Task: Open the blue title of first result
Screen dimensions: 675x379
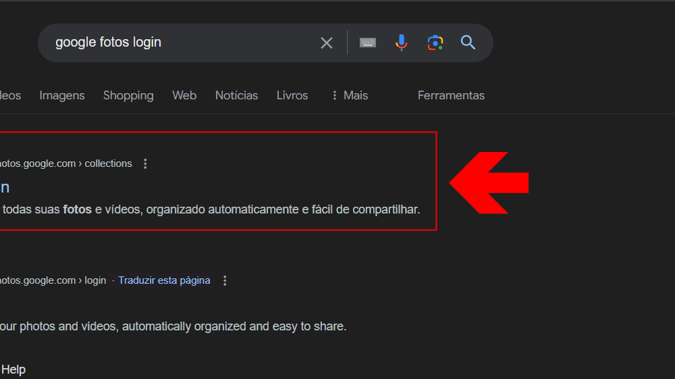Action: click(x=4, y=187)
